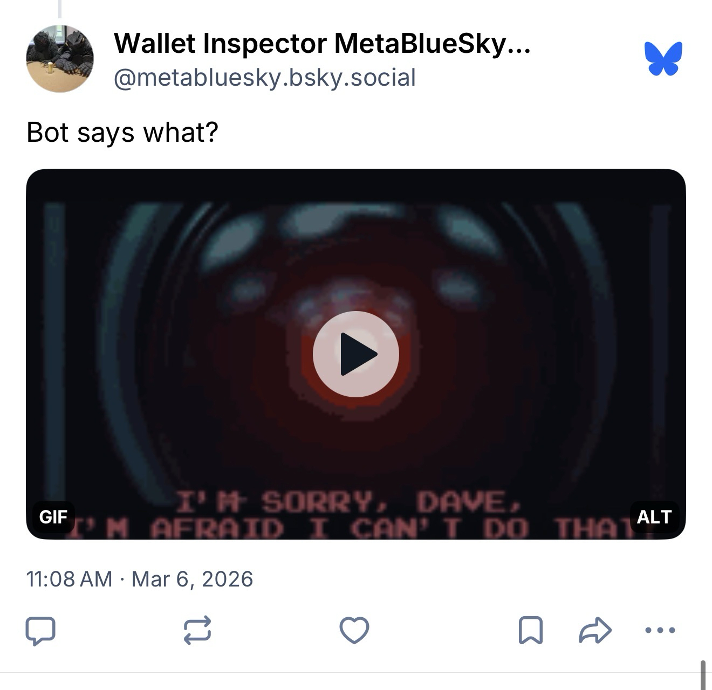Open the Wallet Inspector MetaBlueSky profile avatar
Image resolution: width=712 pixels, height=690 pixels.
click(x=60, y=58)
